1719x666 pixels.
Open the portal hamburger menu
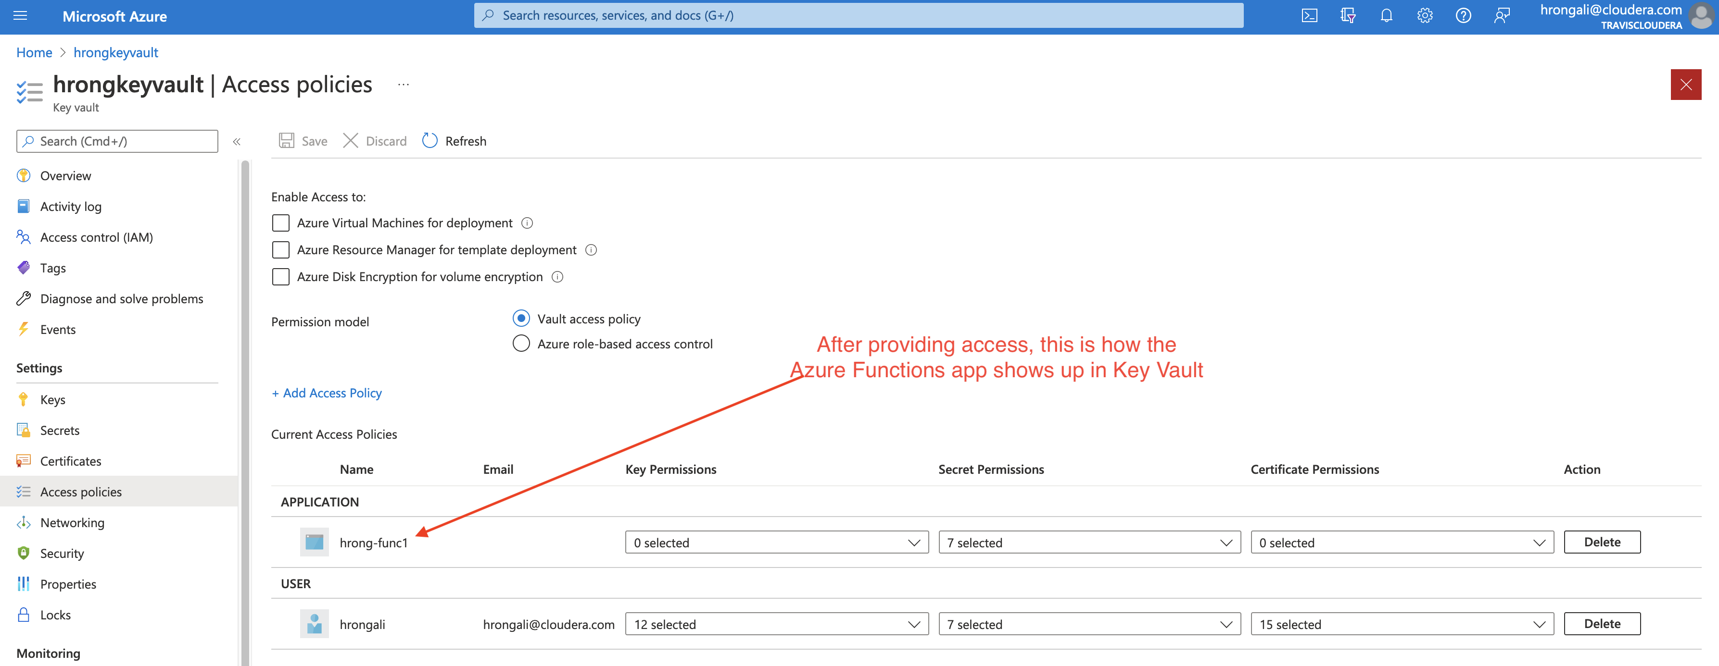[x=20, y=16]
